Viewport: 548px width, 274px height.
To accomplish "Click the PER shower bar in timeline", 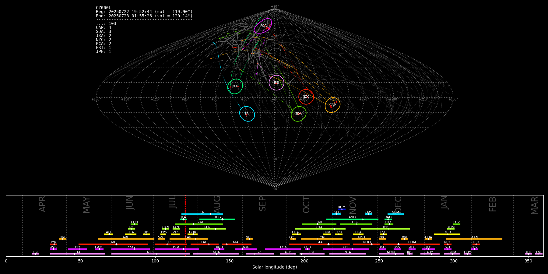I will (207, 229).
